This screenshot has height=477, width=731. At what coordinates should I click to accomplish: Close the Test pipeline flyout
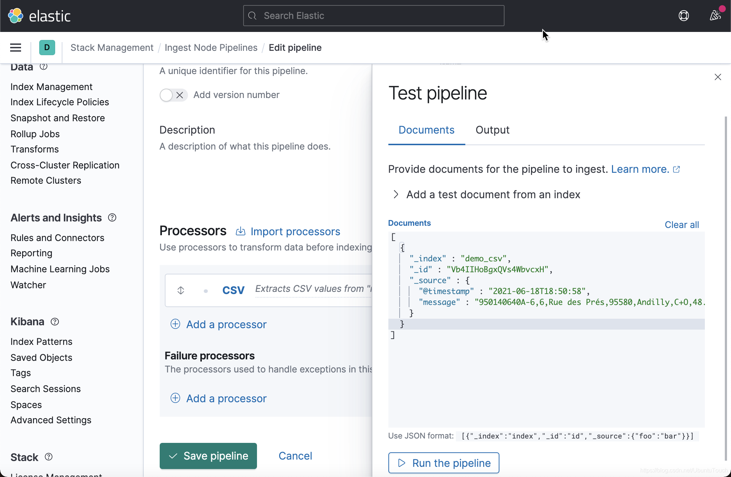tap(718, 77)
